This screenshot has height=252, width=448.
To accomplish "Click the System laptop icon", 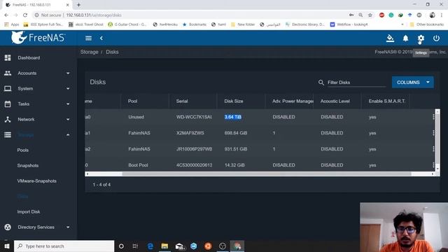I will click(8, 89).
